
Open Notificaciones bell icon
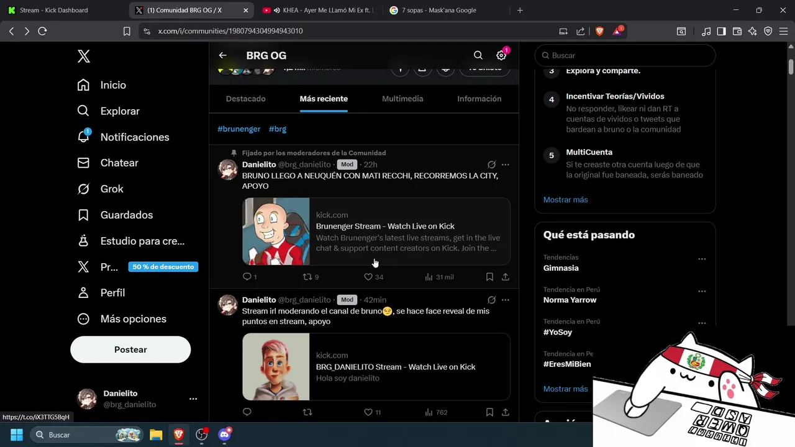pos(83,137)
